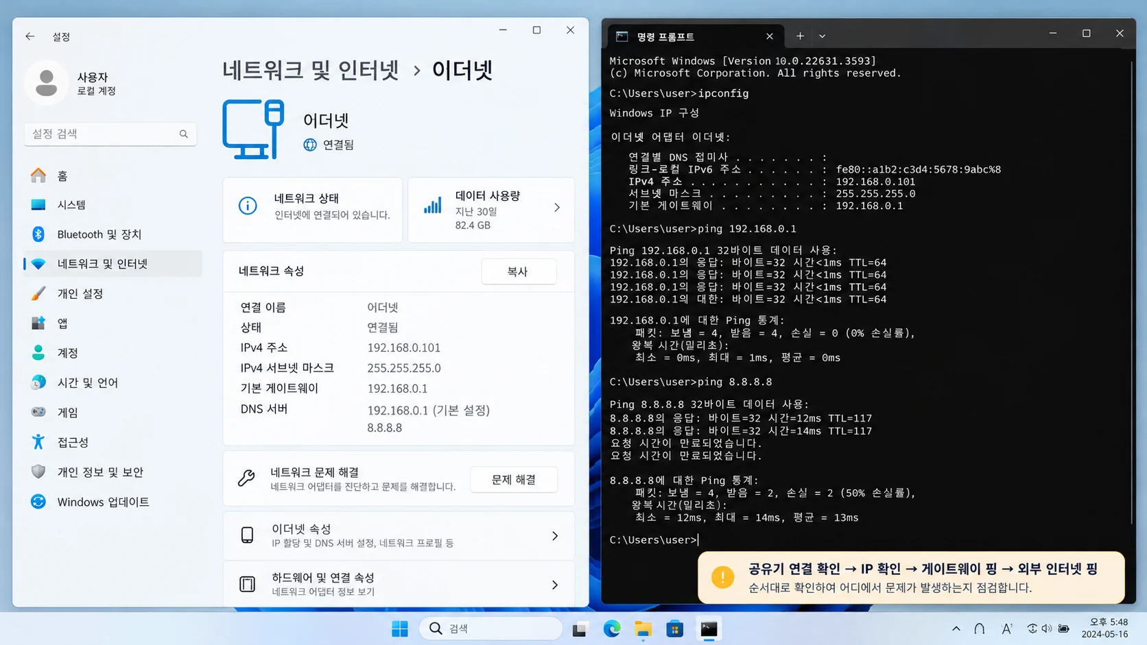Expand 하드웨어 및 연결 속성 row
The image size is (1147, 645).
pos(399,584)
